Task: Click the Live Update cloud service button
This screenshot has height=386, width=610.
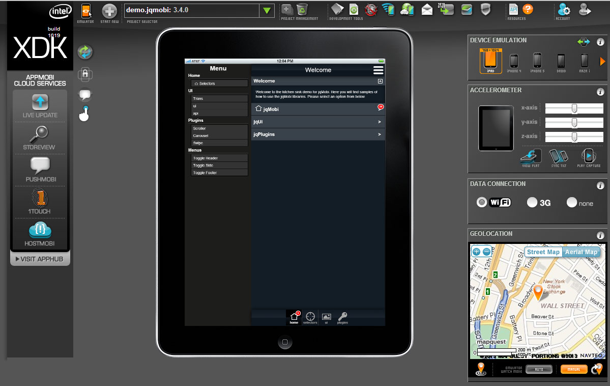Action: click(40, 106)
